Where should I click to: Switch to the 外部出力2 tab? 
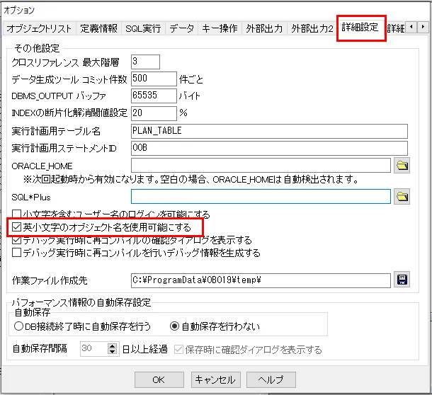click(312, 28)
